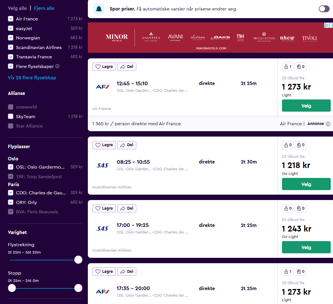Expand Vis 28 flere flyselskap list
Viewport: 333px width, 304px height.
click(32, 78)
